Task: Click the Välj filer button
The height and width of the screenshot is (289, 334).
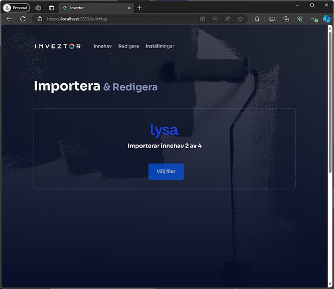Action: (x=166, y=172)
